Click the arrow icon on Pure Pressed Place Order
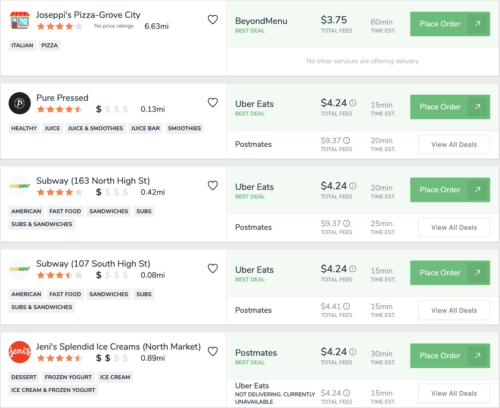This screenshot has height=408, width=500. coord(477,107)
